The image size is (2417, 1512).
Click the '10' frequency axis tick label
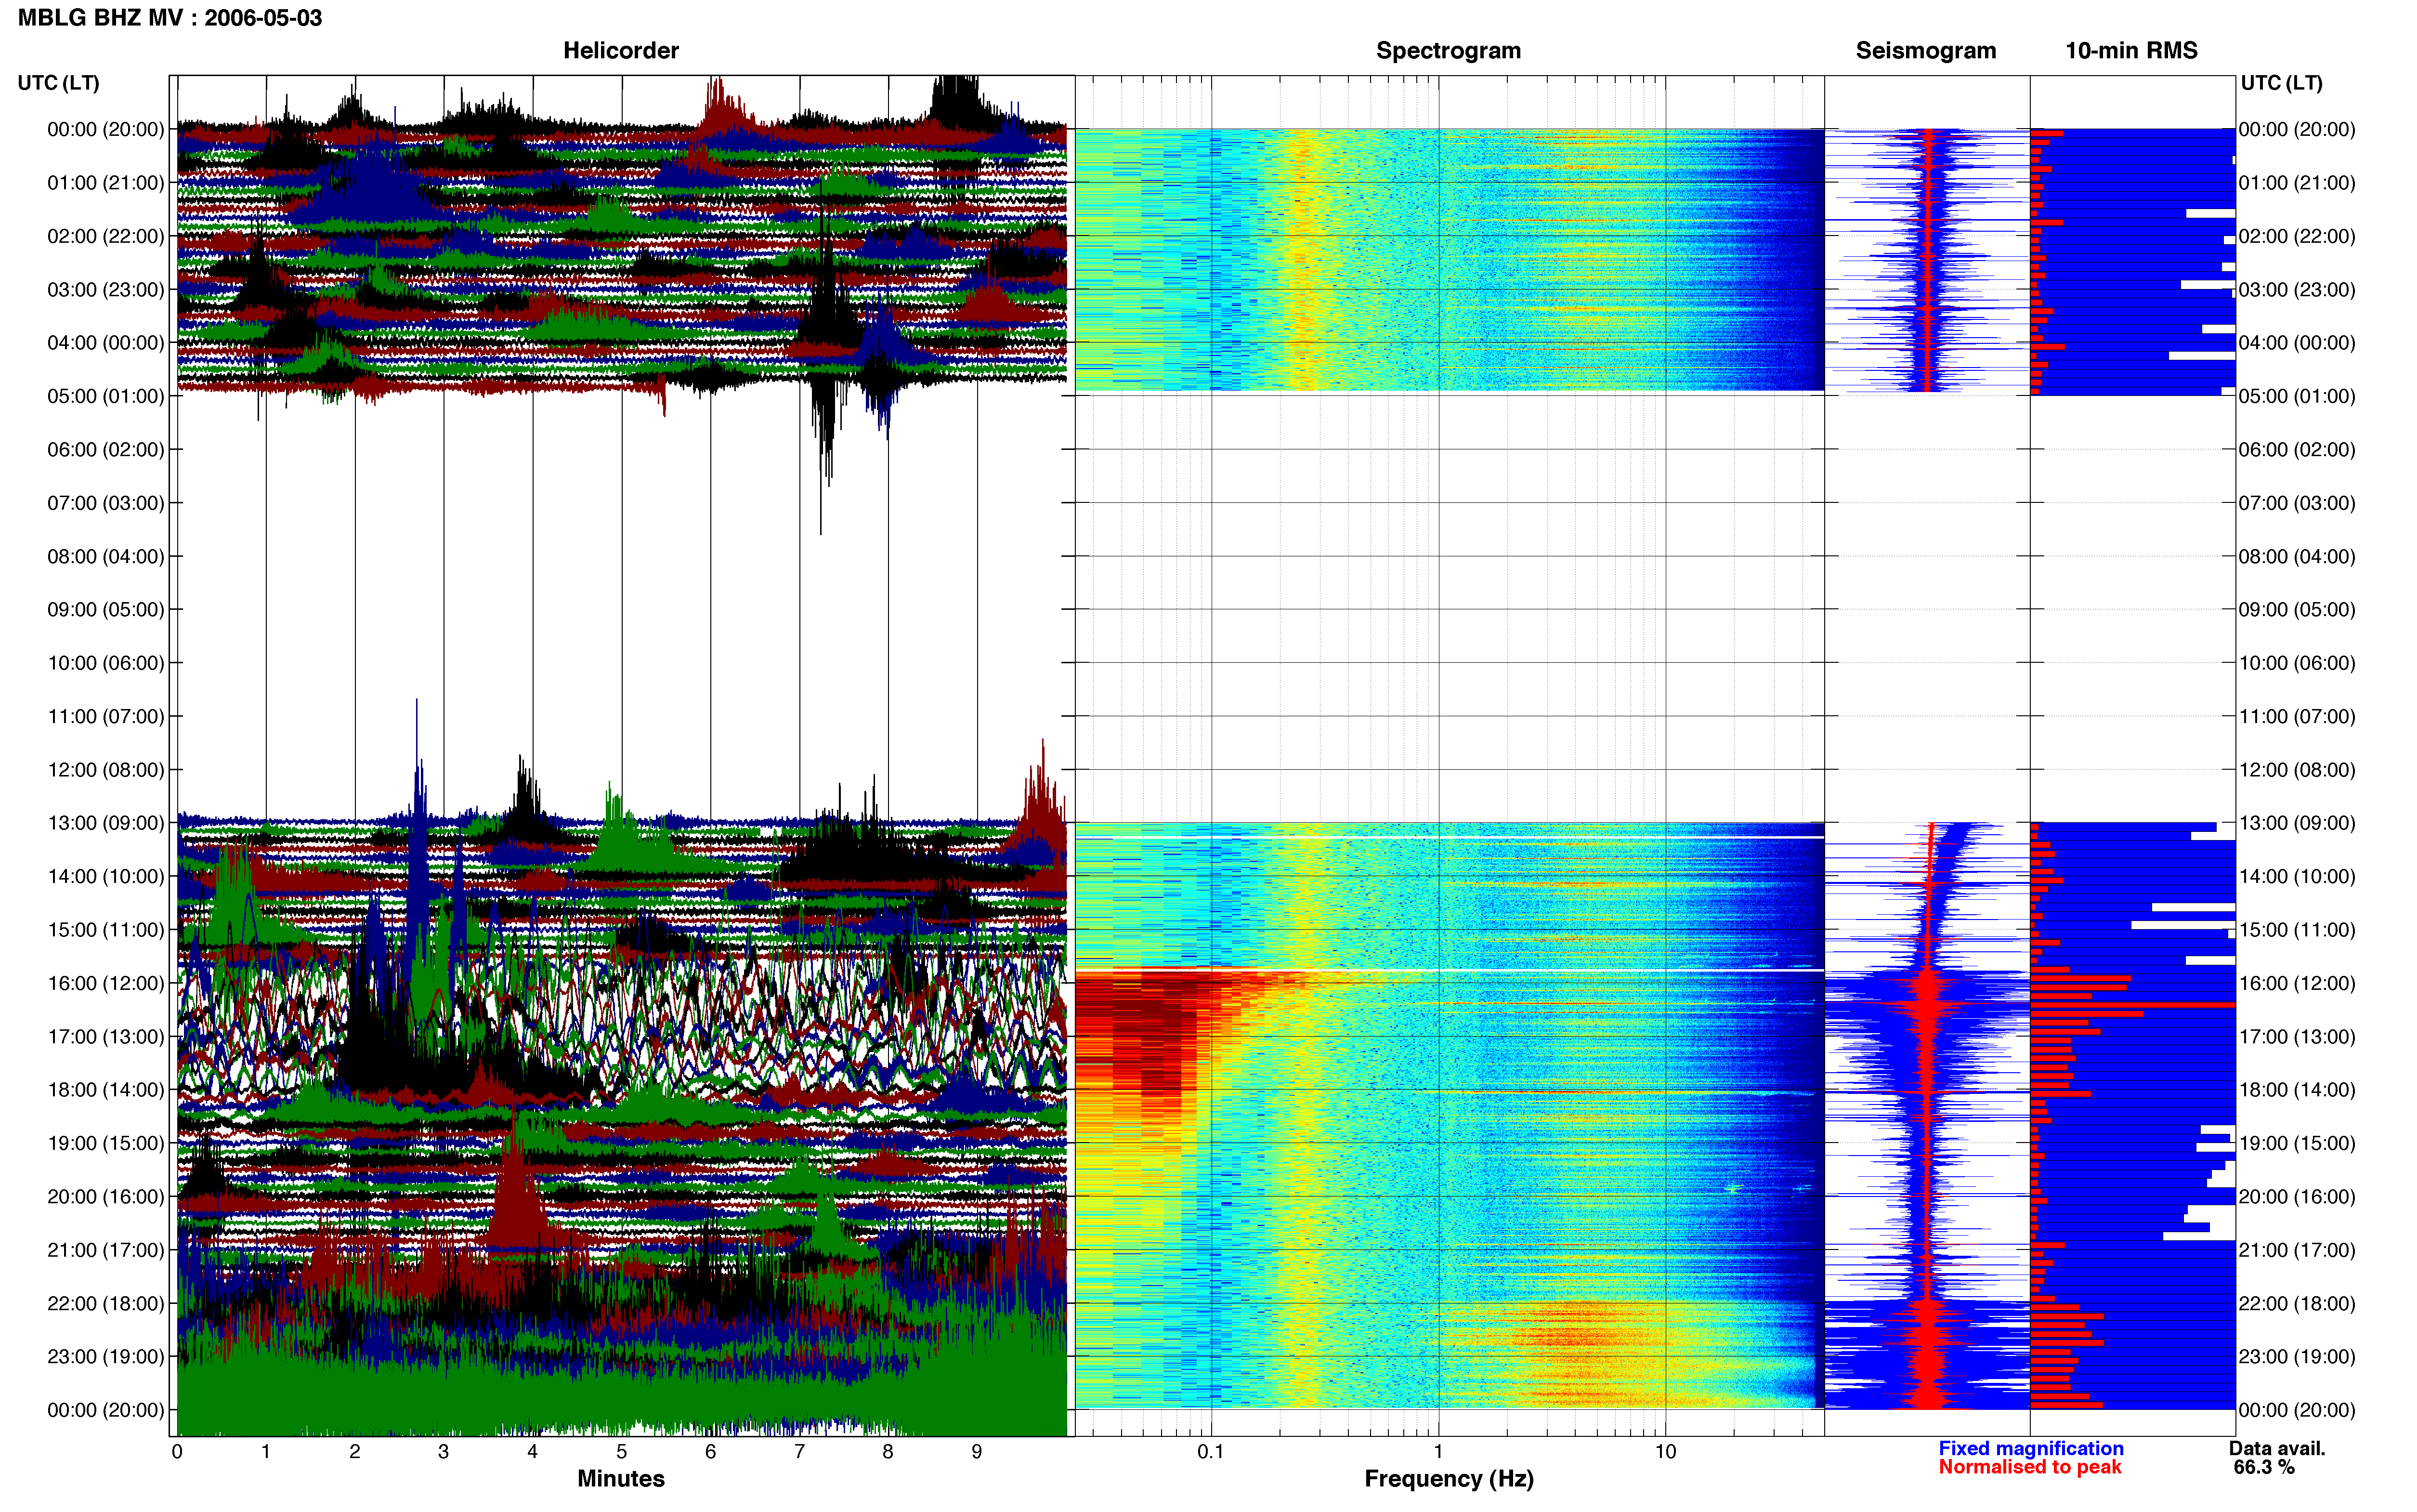click(1665, 1451)
